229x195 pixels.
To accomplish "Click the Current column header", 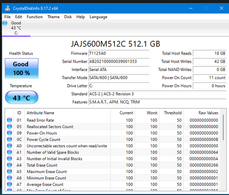I will tap(123, 113).
